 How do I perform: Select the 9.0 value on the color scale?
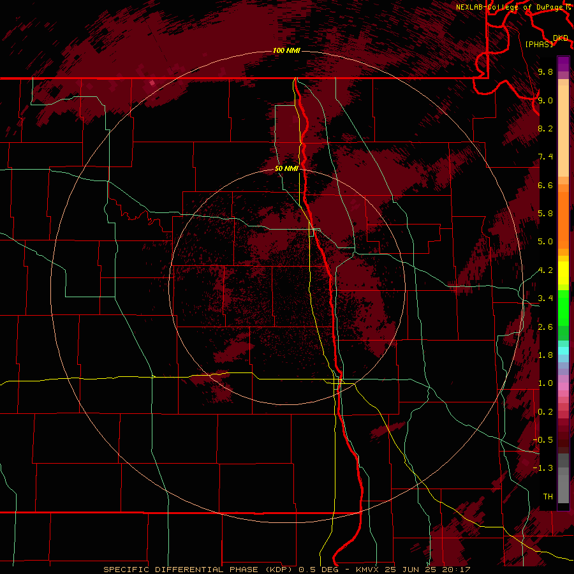pos(545,100)
